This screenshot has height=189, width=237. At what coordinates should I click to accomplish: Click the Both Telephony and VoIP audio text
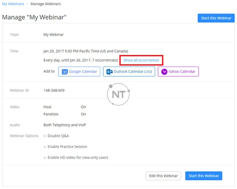tap(64, 125)
